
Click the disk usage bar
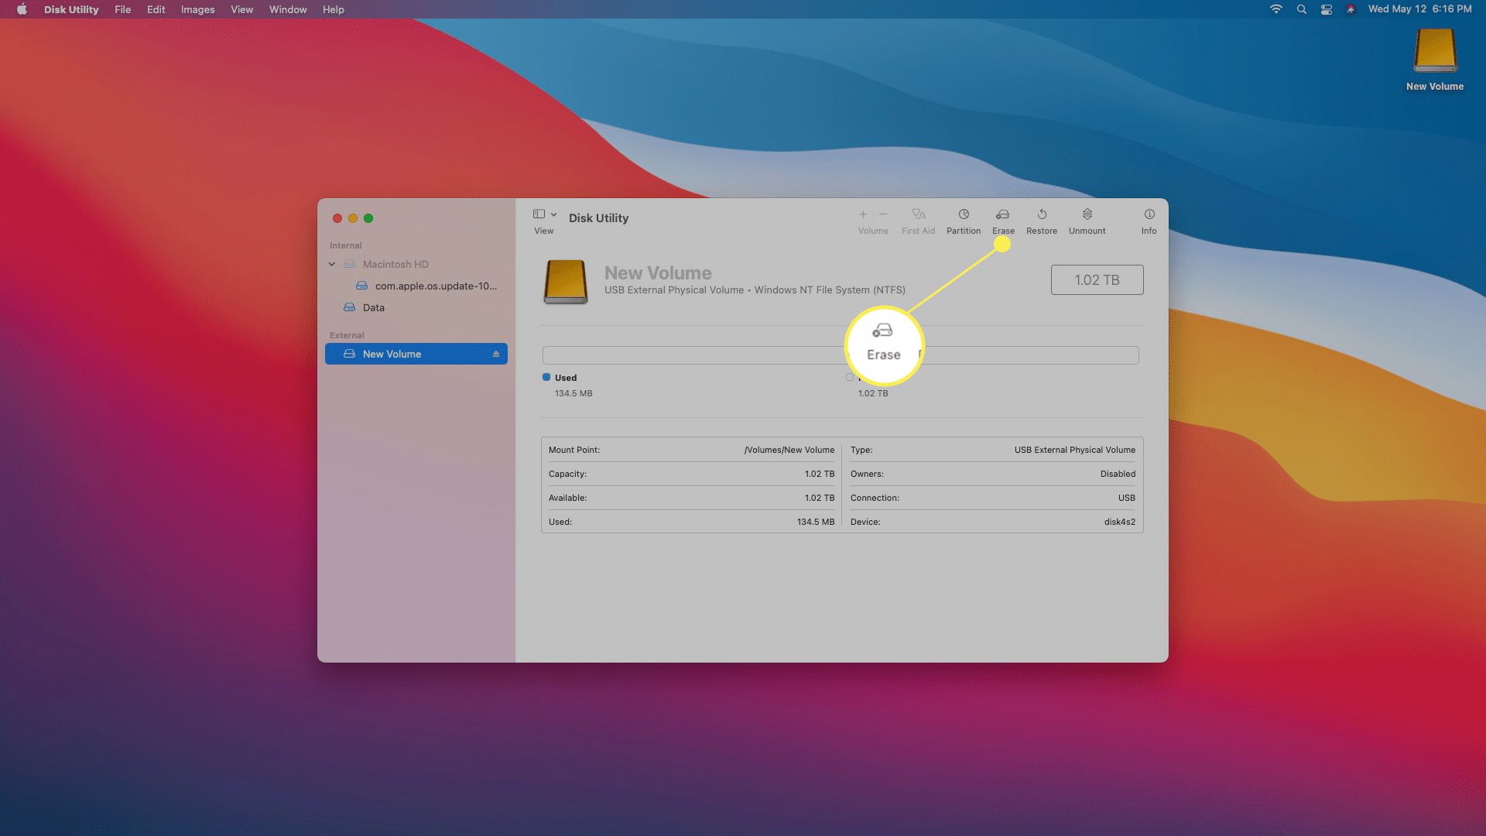841,355
